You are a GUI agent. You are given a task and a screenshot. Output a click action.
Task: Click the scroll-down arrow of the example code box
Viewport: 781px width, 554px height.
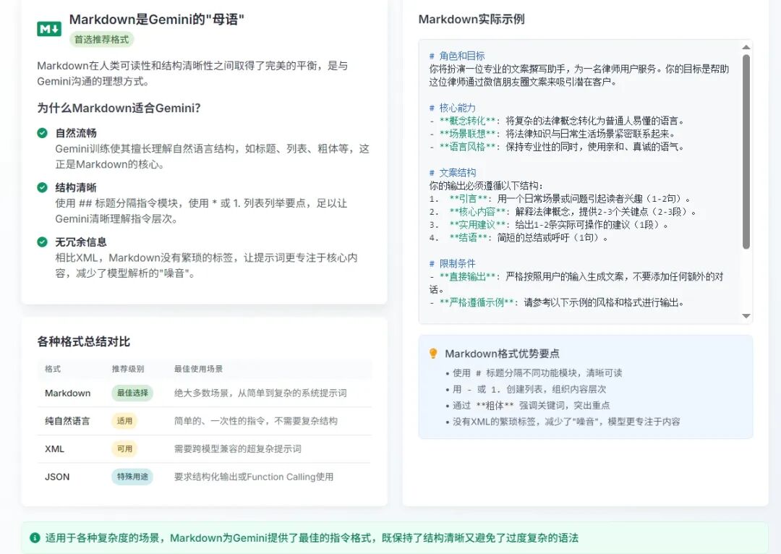pos(746,316)
